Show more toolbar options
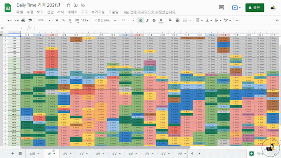 tap(238, 21)
